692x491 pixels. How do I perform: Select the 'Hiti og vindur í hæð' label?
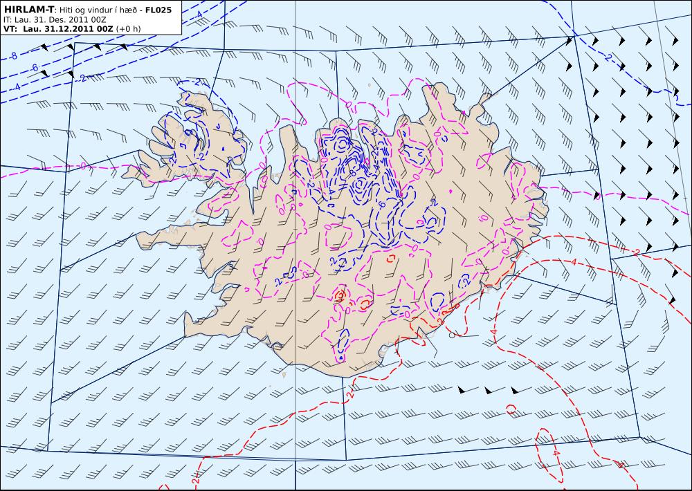[x=98, y=10]
